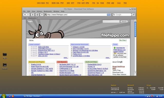The image size is (164, 98).
Task: Click the green download arrow in Tools box
Action: click(x=115, y=48)
